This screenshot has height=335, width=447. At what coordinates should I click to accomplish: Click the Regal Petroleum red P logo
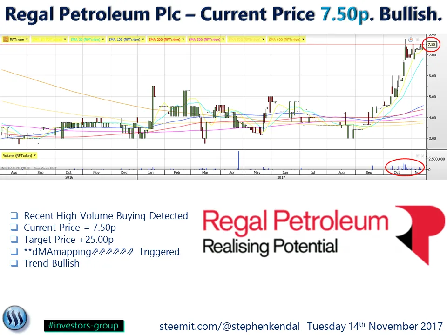420,235
